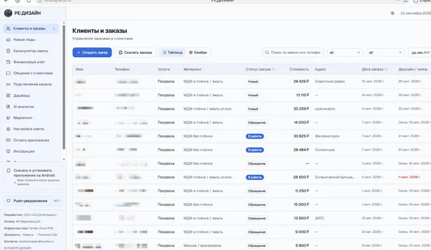Click the 15 сентября date in header
This screenshot has width=431, height=250.
[416, 13]
